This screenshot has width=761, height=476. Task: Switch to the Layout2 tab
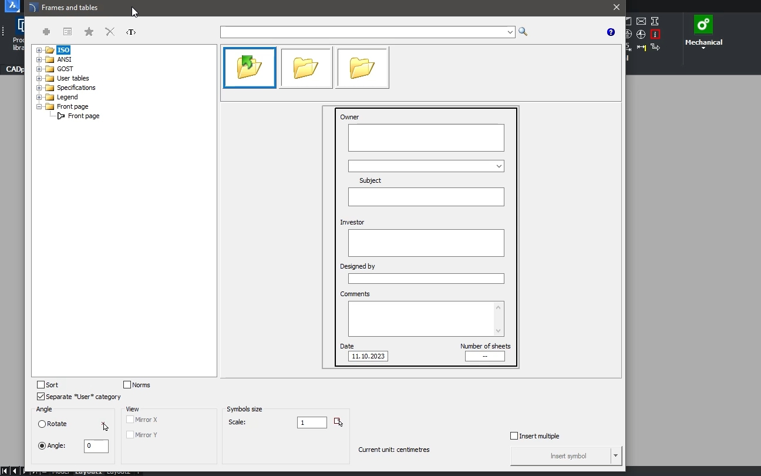click(x=119, y=472)
